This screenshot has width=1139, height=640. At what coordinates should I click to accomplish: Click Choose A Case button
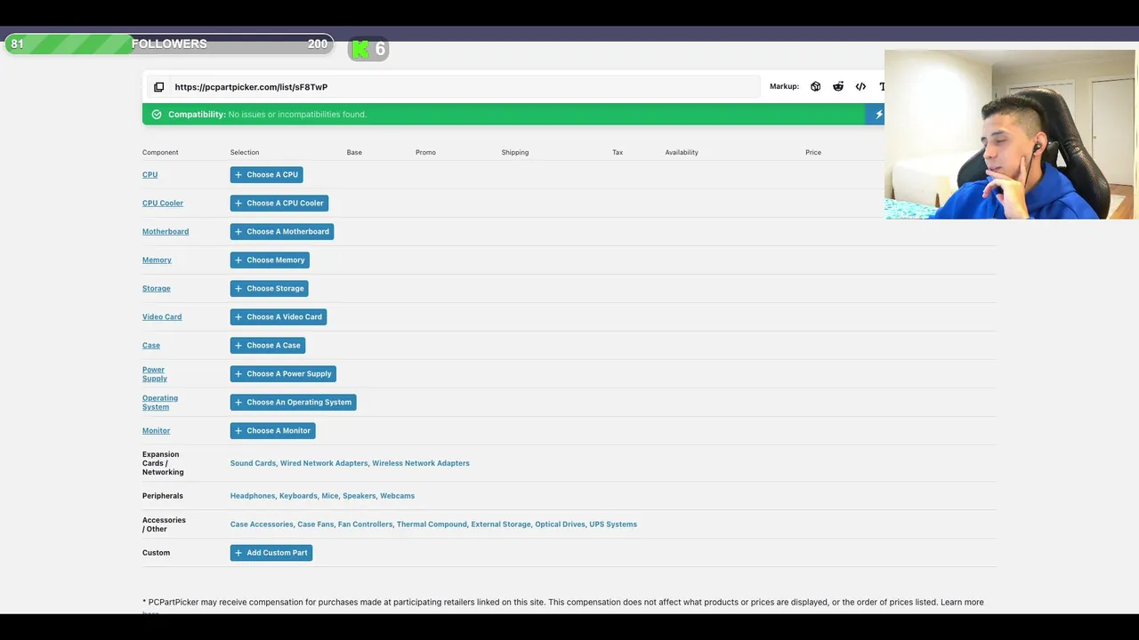pyautogui.click(x=268, y=345)
